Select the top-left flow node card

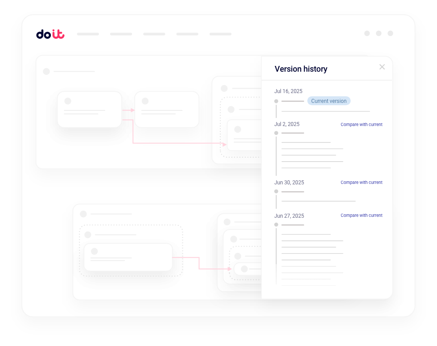[89, 109]
